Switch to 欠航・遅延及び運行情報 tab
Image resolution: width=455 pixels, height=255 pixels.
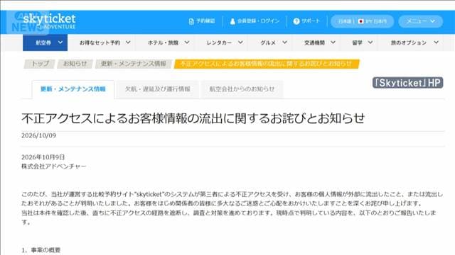point(158,89)
